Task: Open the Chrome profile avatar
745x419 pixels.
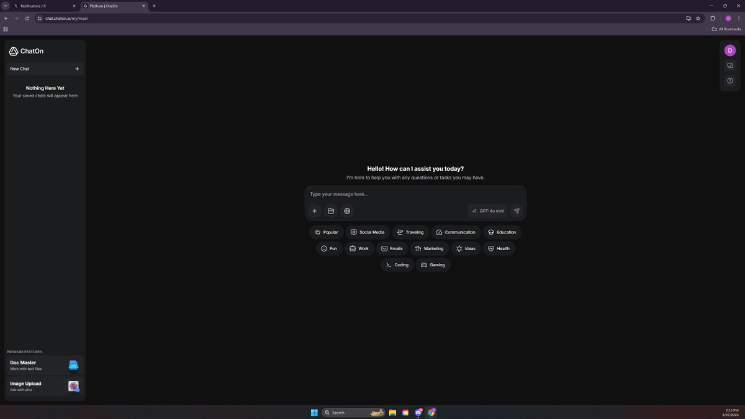Action: (x=728, y=18)
